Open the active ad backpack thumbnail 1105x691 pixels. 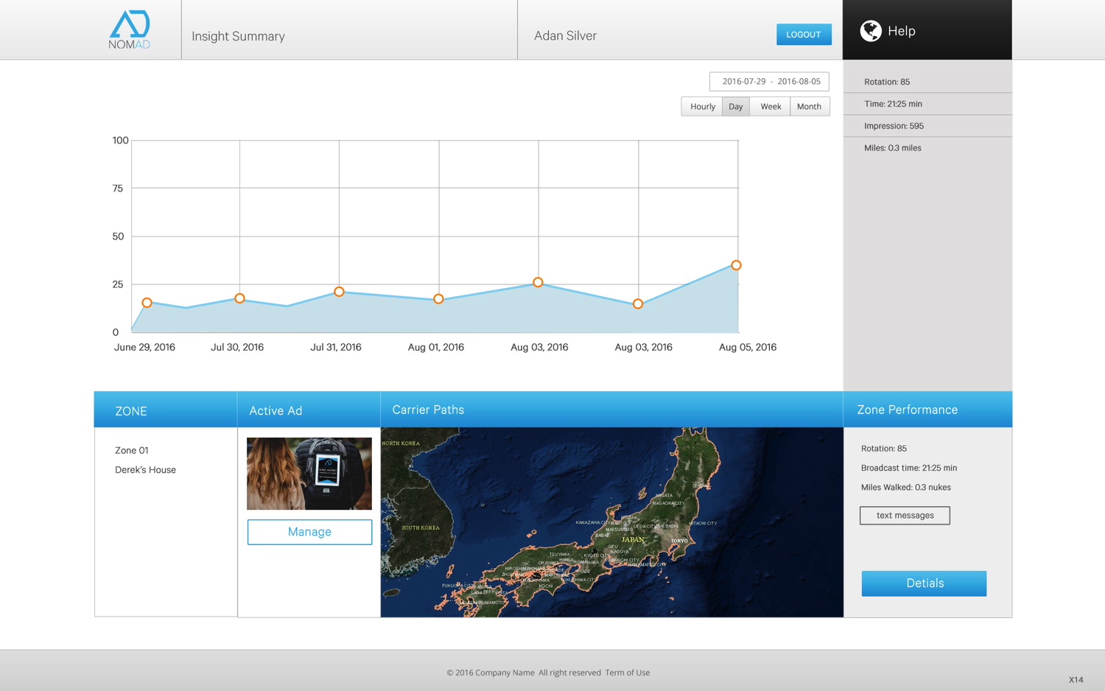click(309, 474)
